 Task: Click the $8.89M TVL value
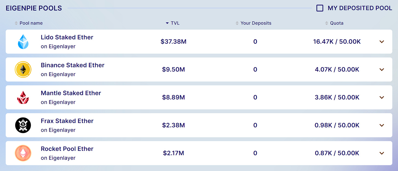(174, 97)
